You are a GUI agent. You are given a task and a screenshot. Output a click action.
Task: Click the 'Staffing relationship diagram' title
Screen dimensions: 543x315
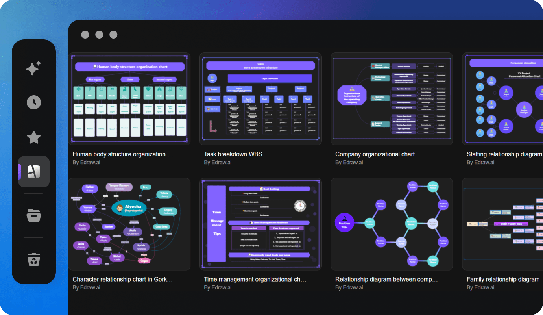504,154
